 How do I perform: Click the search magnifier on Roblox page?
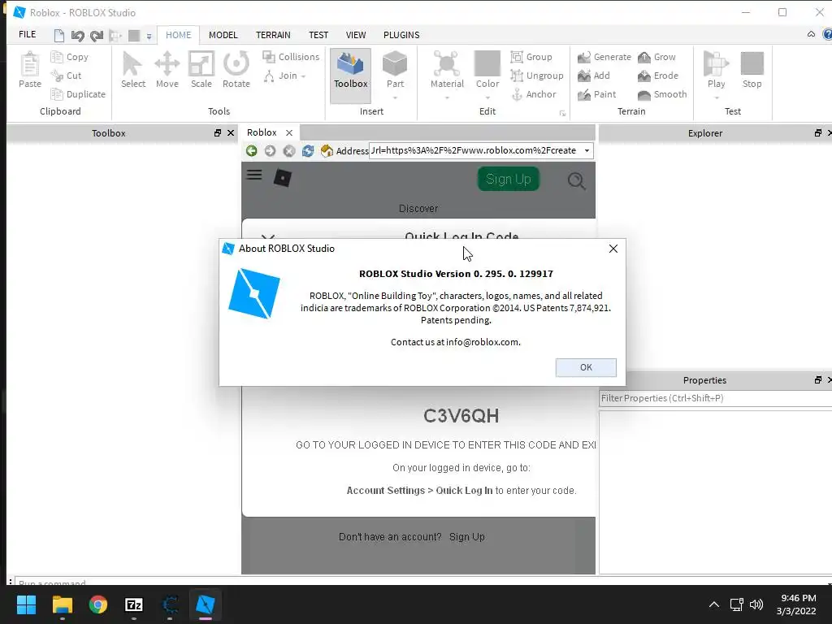576,181
